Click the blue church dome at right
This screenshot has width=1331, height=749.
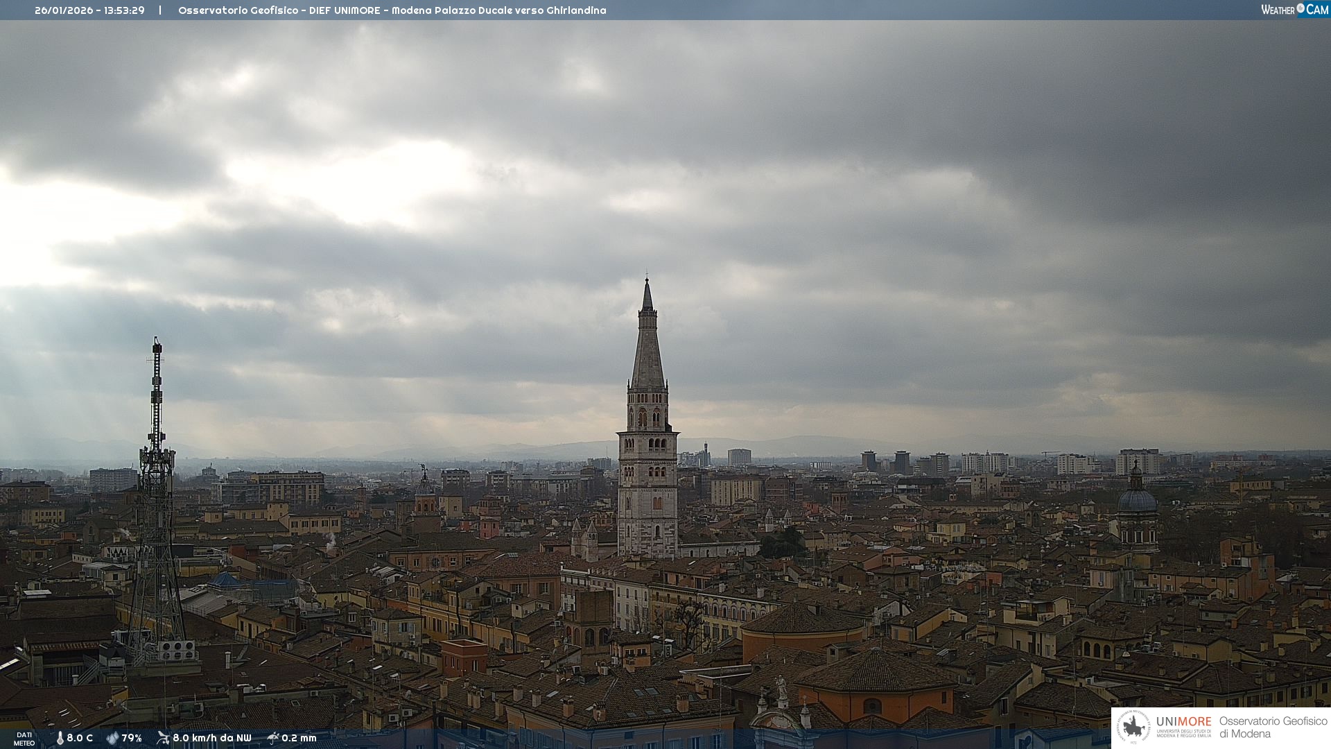[x=1137, y=499]
